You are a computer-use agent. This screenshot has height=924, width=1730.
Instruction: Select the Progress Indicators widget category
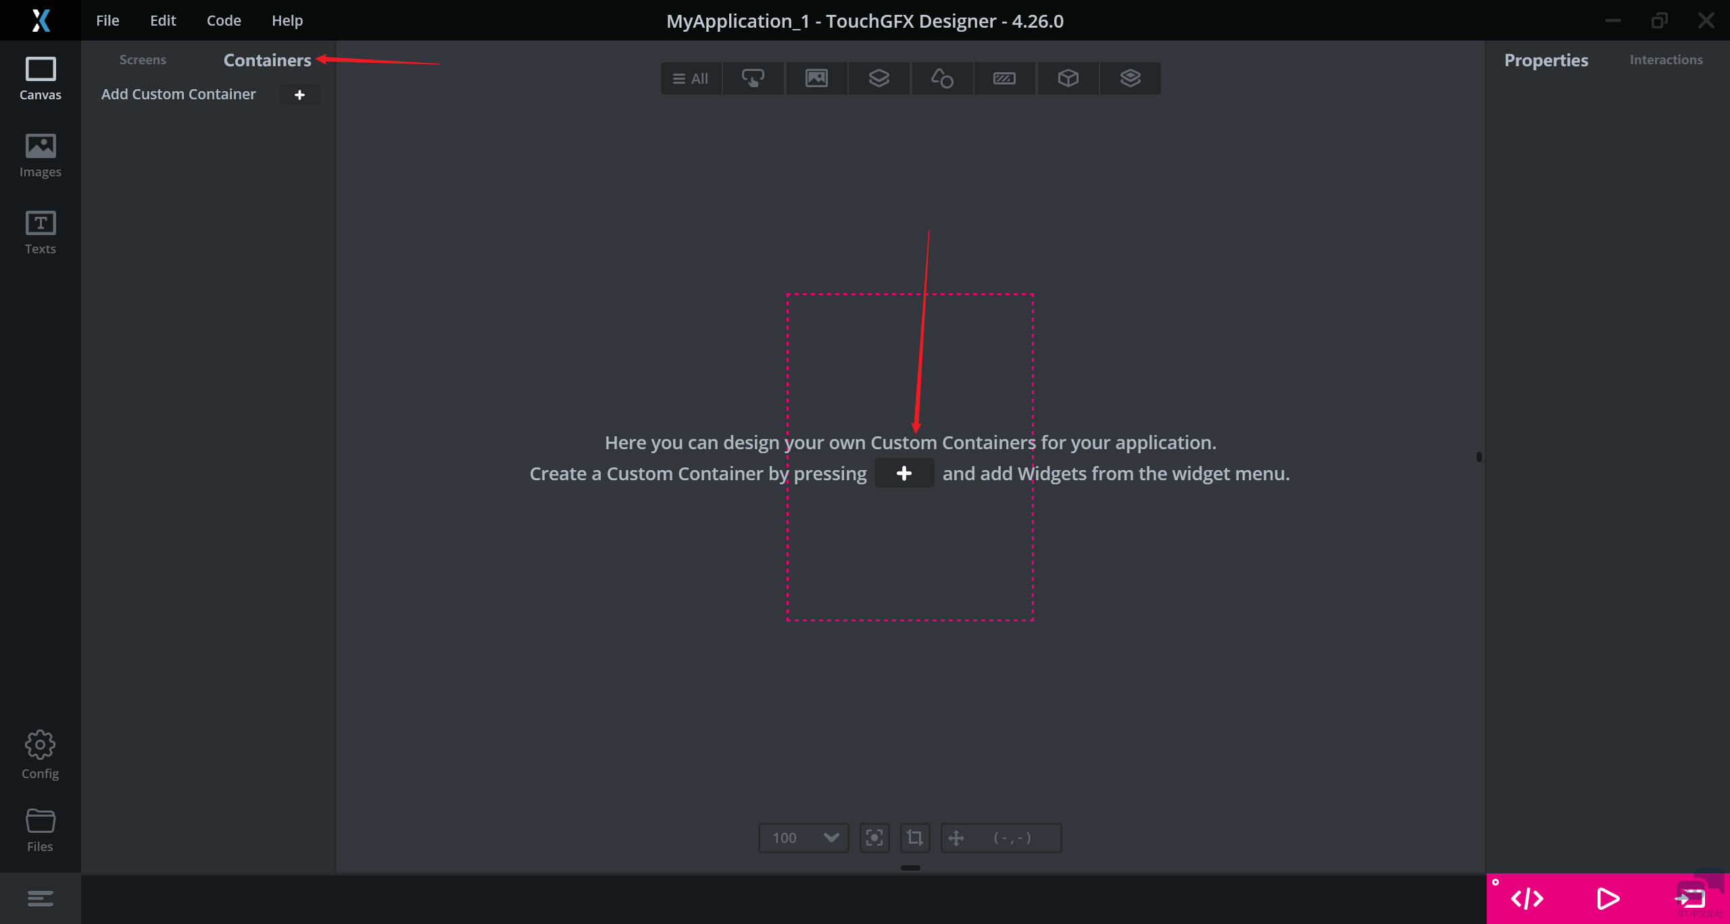click(x=1004, y=78)
